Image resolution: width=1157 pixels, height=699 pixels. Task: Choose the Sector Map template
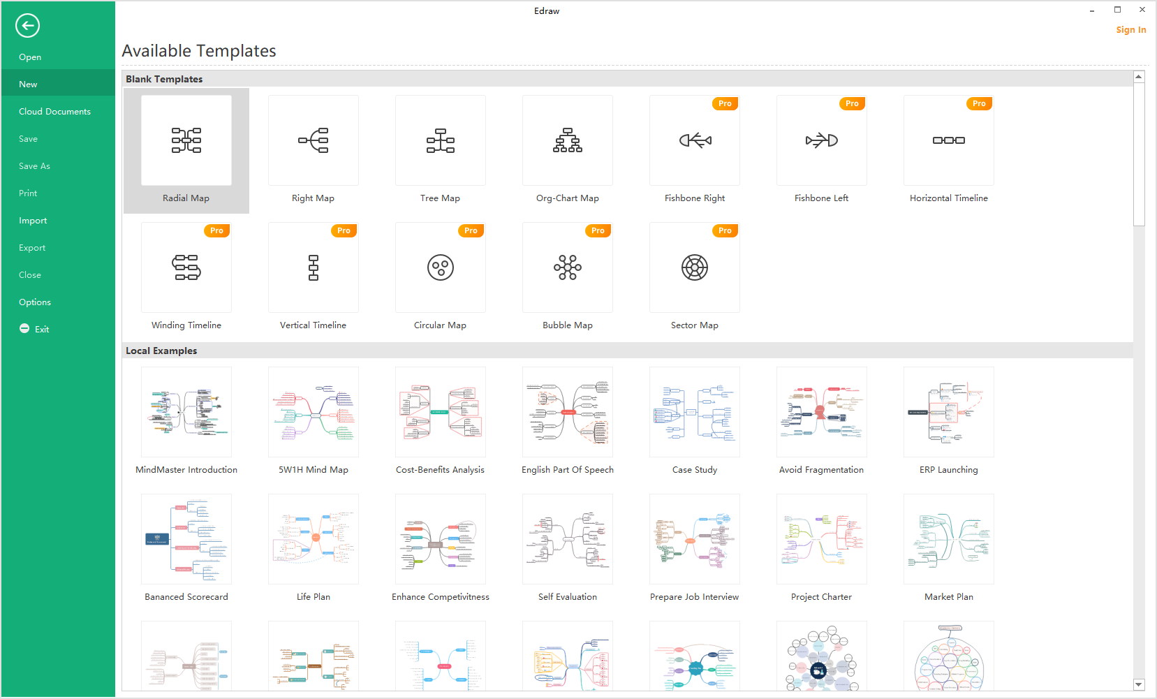(695, 268)
